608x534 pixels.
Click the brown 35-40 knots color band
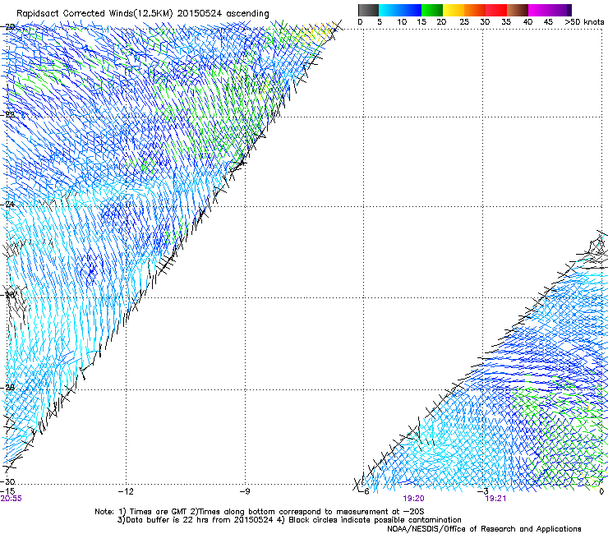(x=518, y=10)
